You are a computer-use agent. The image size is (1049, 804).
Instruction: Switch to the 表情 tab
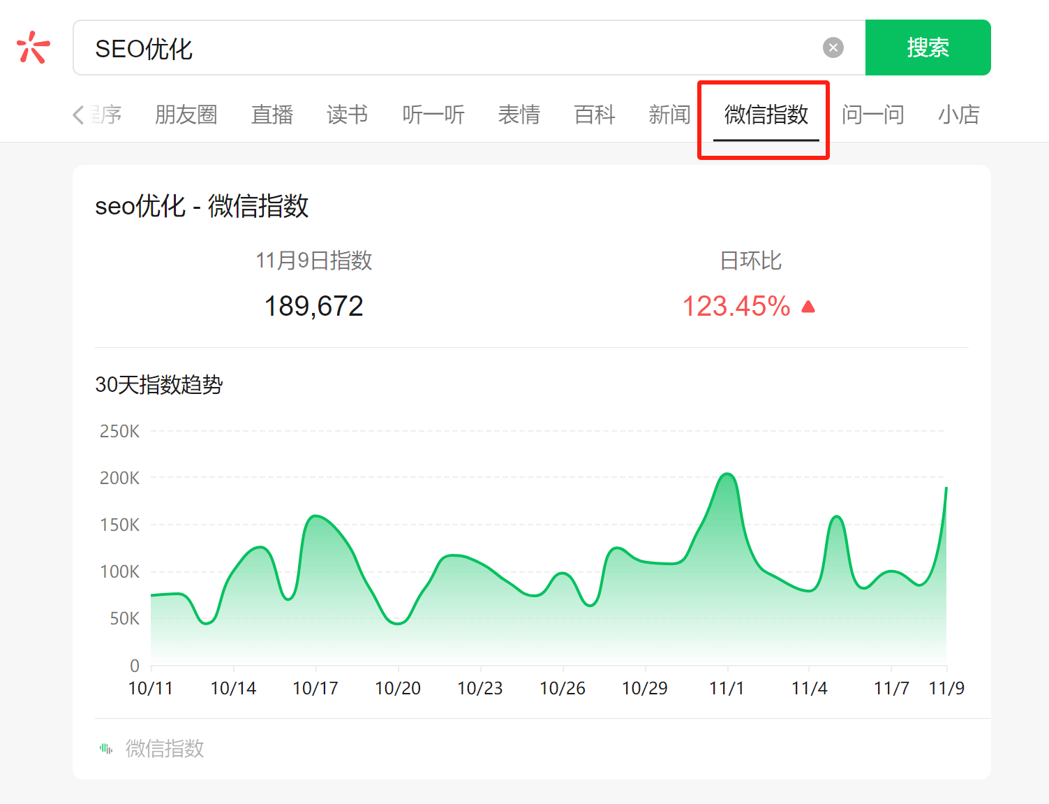pyautogui.click(x=519, y=115)
